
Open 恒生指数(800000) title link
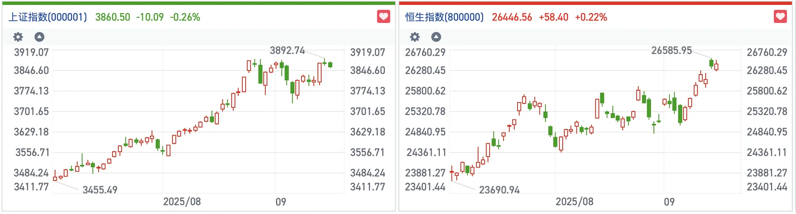pos(444,17)
